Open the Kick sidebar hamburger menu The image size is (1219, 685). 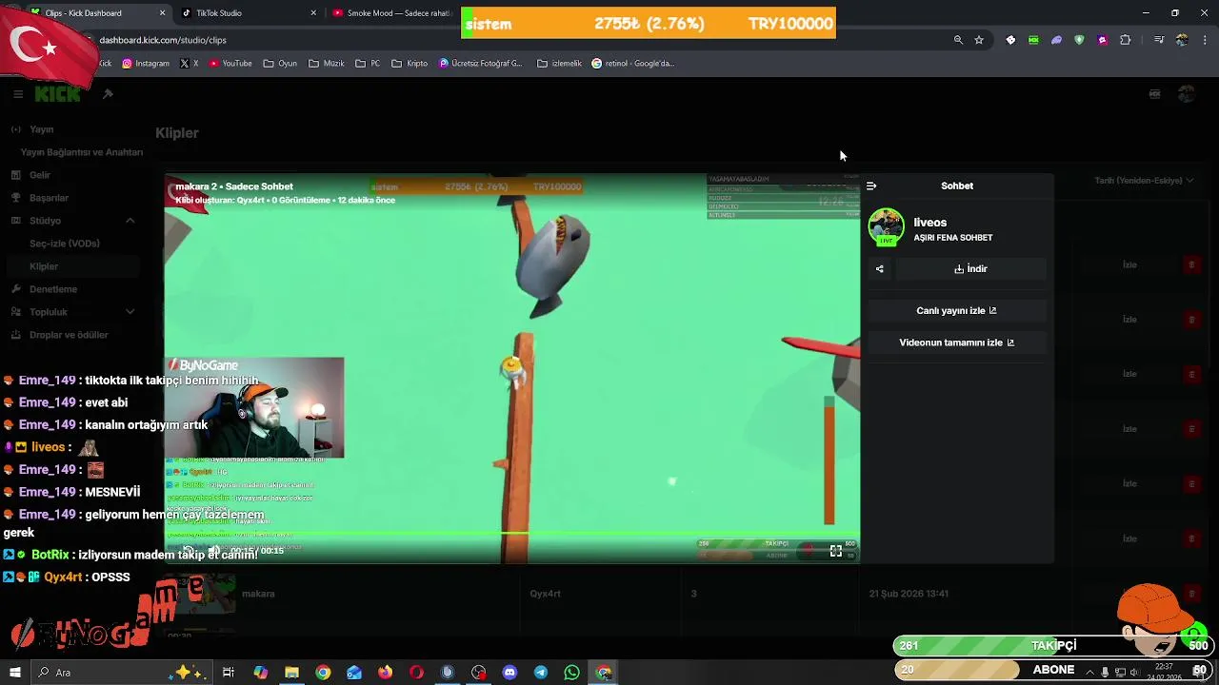18,94
